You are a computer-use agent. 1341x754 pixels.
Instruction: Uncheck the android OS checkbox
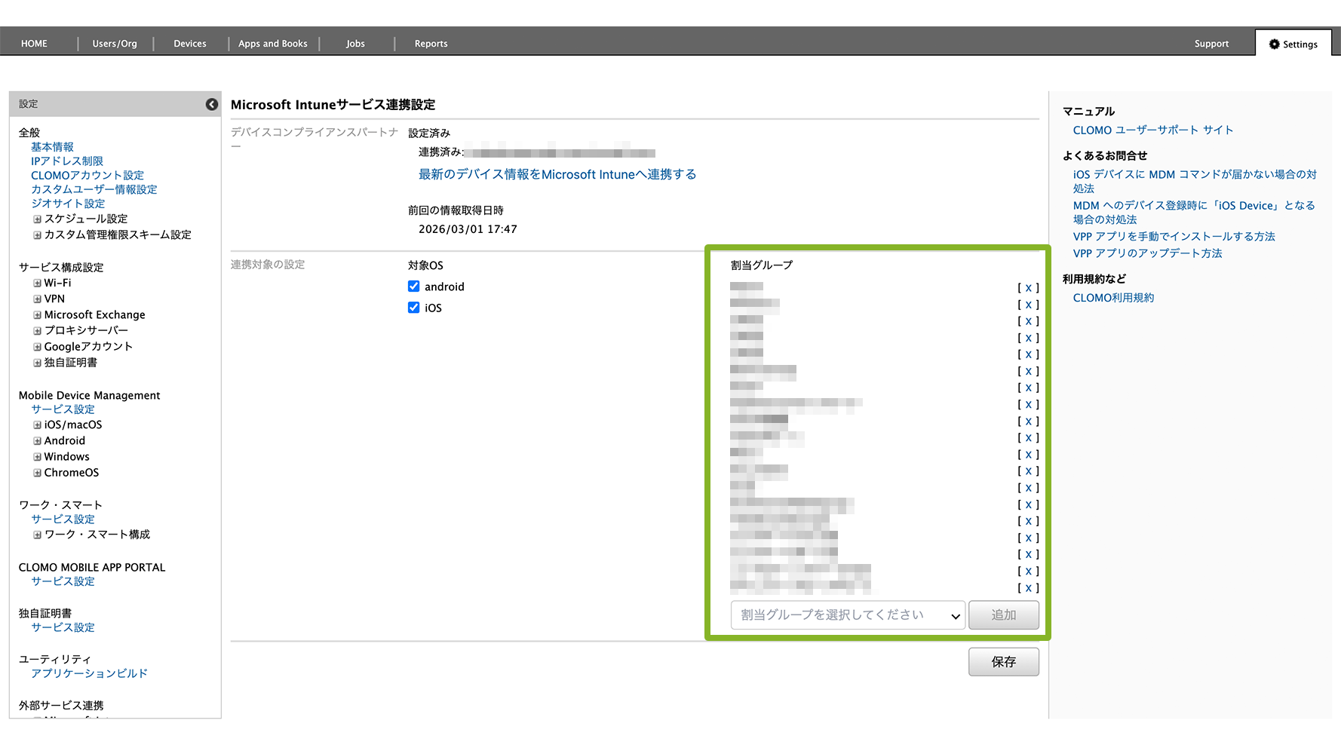(413, 287)
